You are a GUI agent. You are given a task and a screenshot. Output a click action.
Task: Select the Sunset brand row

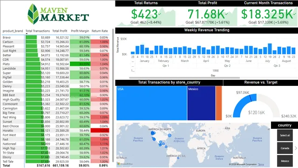[56, 121]
